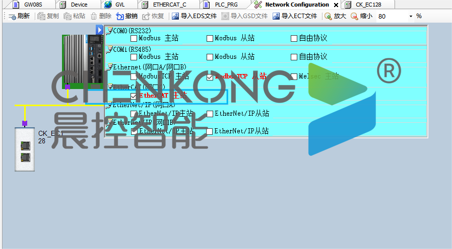Enable 网口A EtherNet/IP从站 checkbox

pyautogui.click(x=210, y=114)
